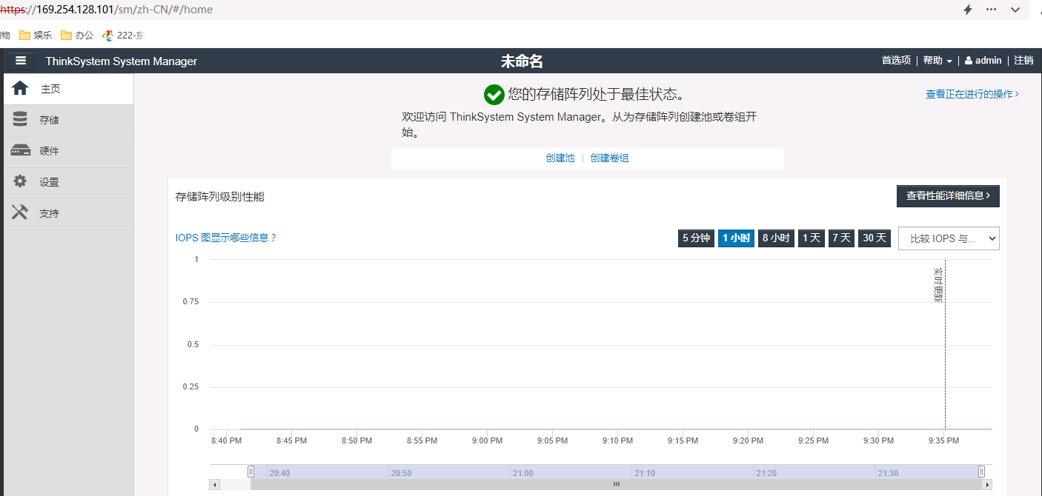Click the scrollbar right arrow
1042x496 pixels.
(x=987, y=484)
